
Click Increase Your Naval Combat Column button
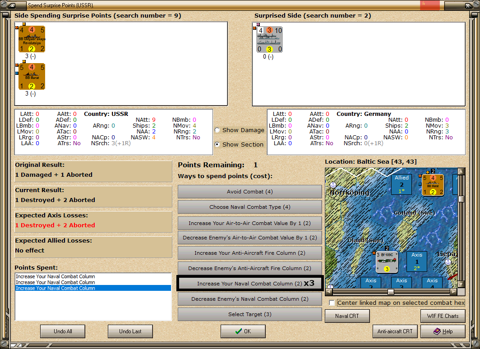coord(250,284)
